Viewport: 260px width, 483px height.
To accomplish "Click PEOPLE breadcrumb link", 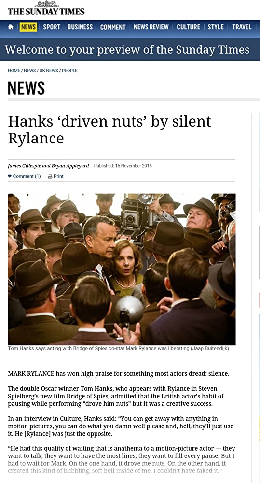I will (x=69, y=71).
